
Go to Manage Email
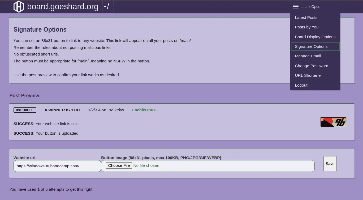point(308,56)
